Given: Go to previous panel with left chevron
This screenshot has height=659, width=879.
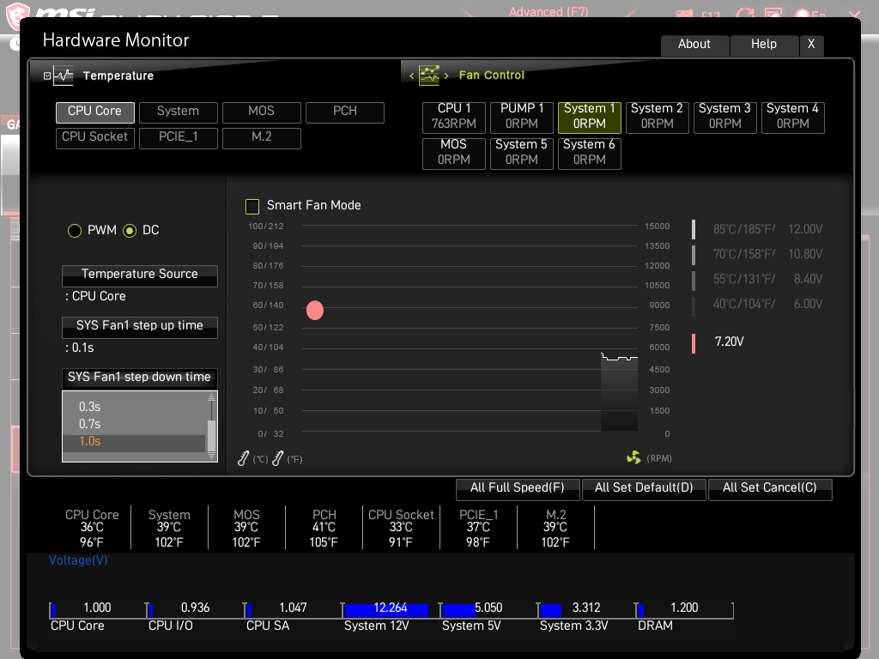Looking at the screenshot, I should coord(411,76).
